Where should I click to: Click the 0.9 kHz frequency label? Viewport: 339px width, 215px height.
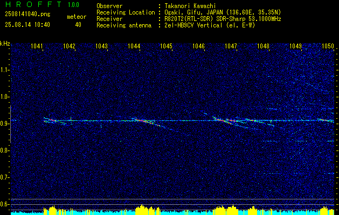(5, 124)
